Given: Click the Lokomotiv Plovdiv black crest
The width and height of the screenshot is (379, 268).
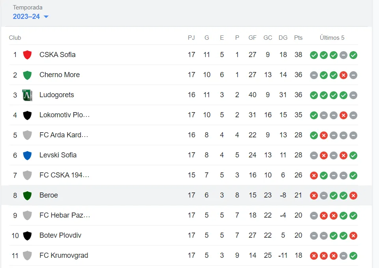Looking at the screenshot, I should pos(27,115).
